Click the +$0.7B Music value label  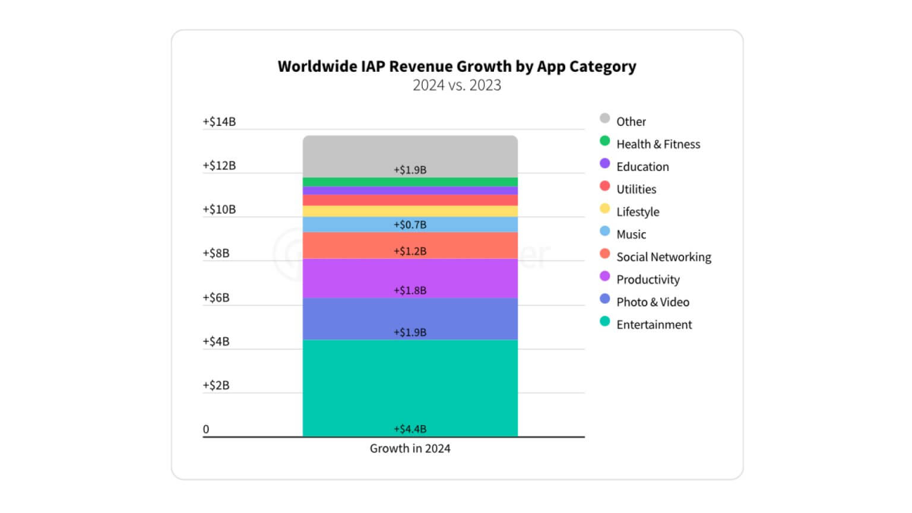pyautogui.click(x=410, y=224)
